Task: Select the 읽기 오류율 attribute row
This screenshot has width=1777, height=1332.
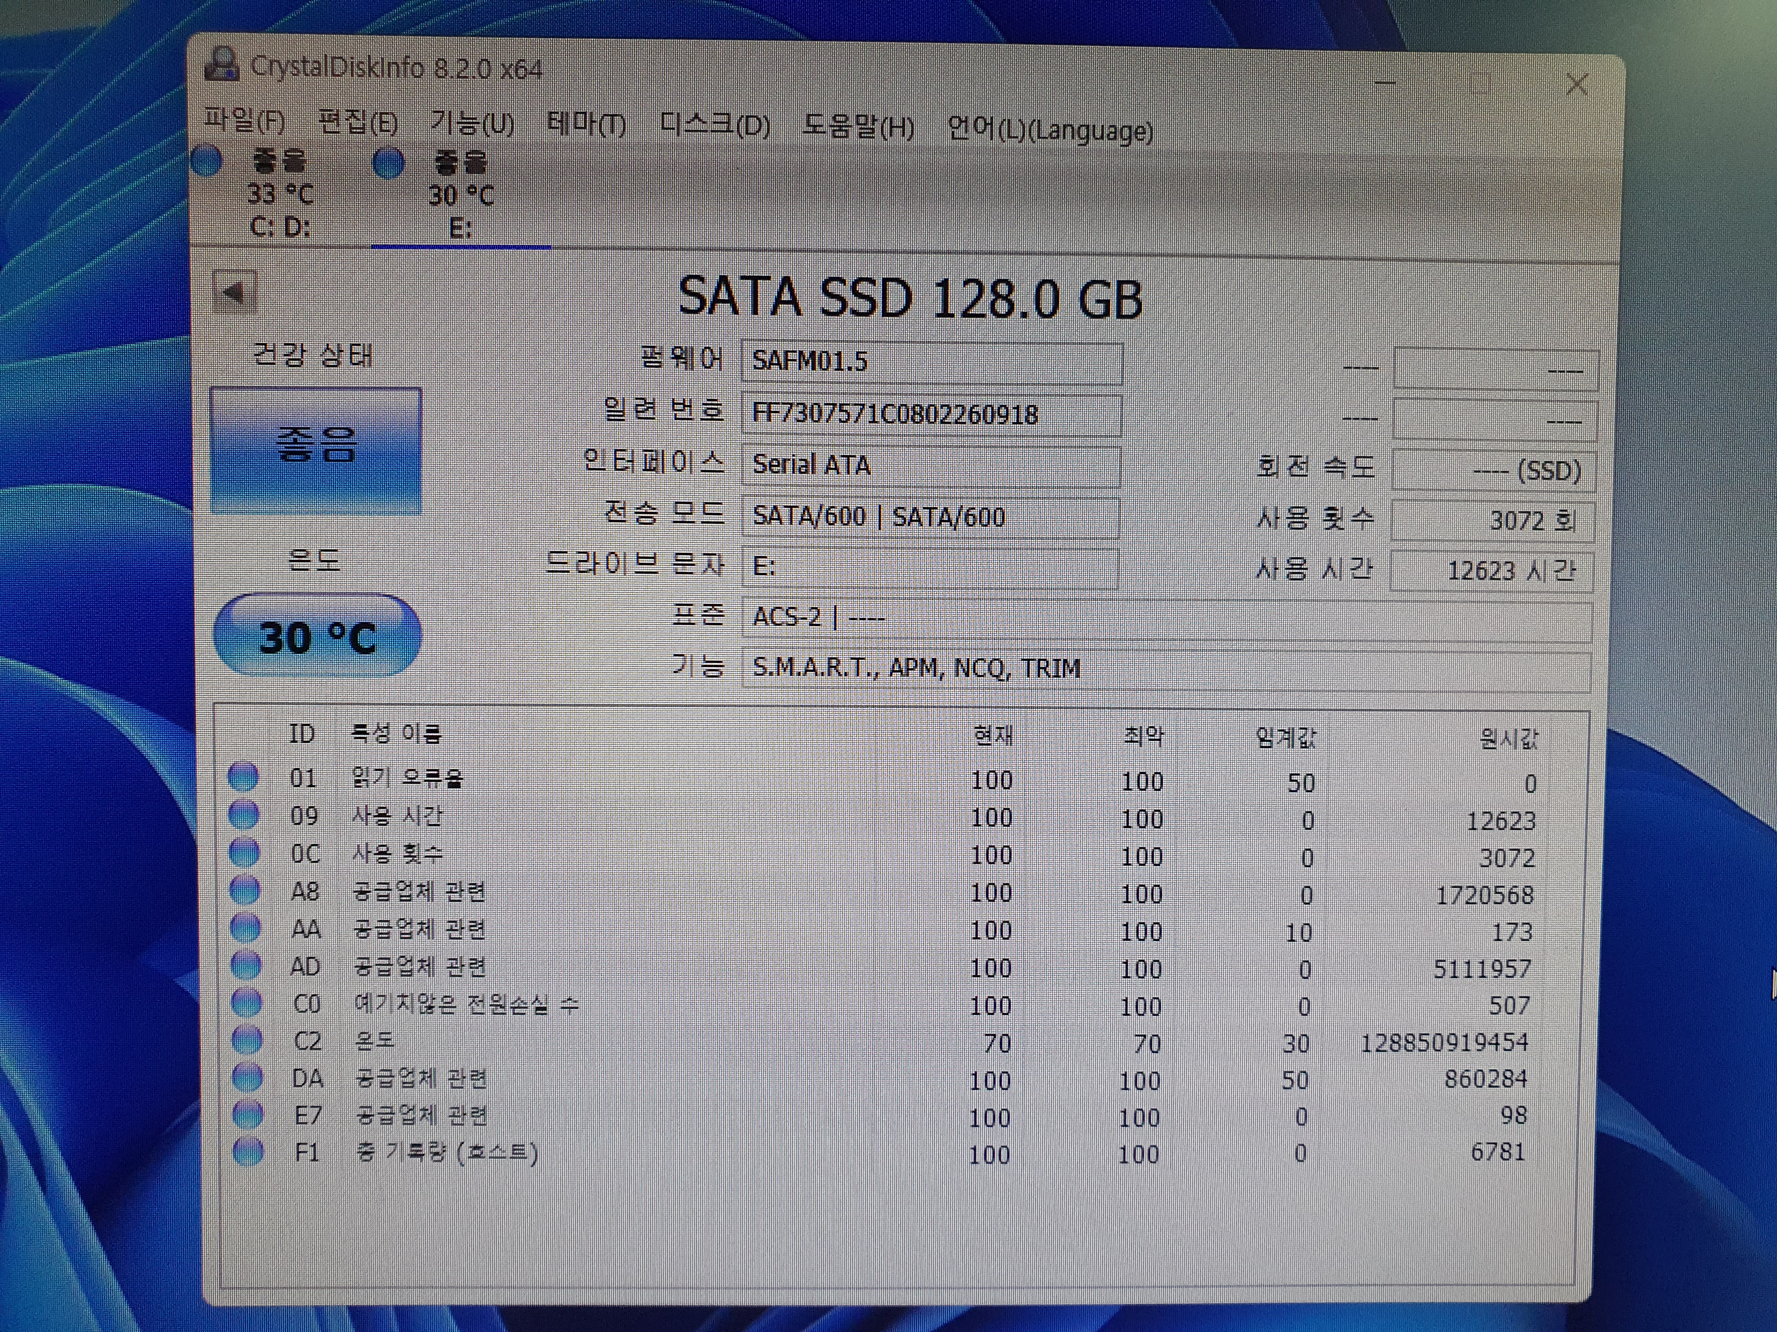Action: pos(883,780)
